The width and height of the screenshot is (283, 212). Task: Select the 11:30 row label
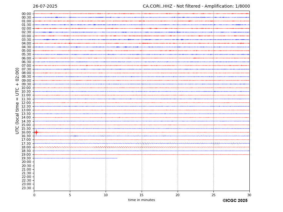[26, 99]
